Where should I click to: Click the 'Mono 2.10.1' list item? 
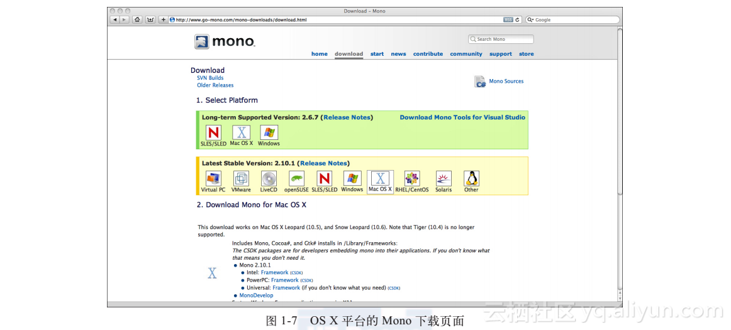255,265
